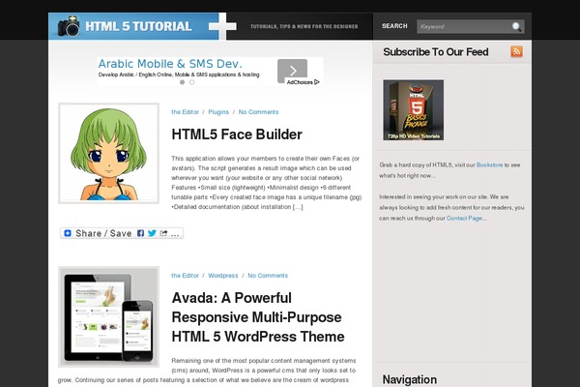Image resolution: width=580 pixels, height=387 pixels.
Task: Click the ad's gray arrow button
Action: point(292,70)
